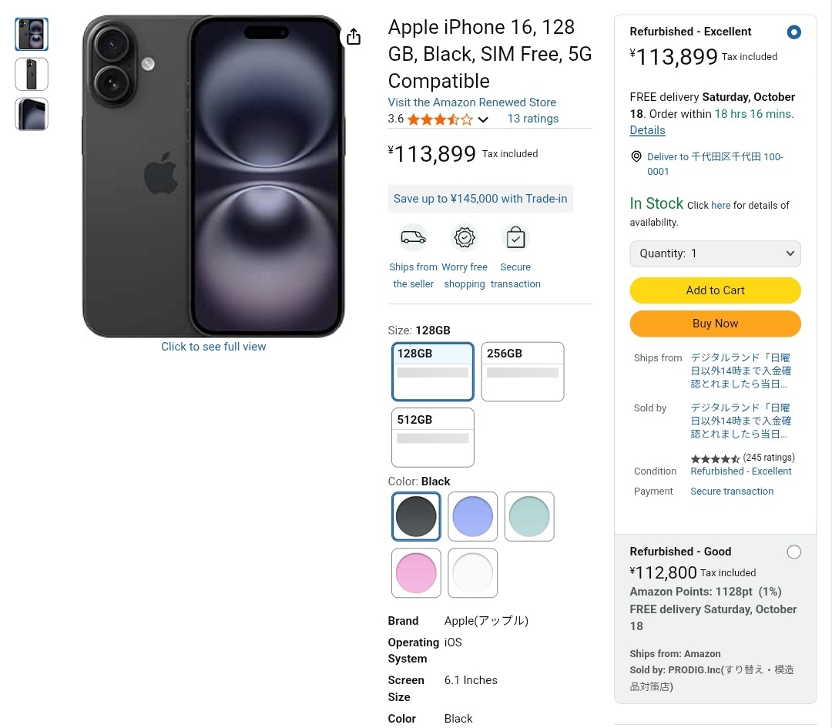
Task: Click the Buy Now button
Action: [715, 324]
